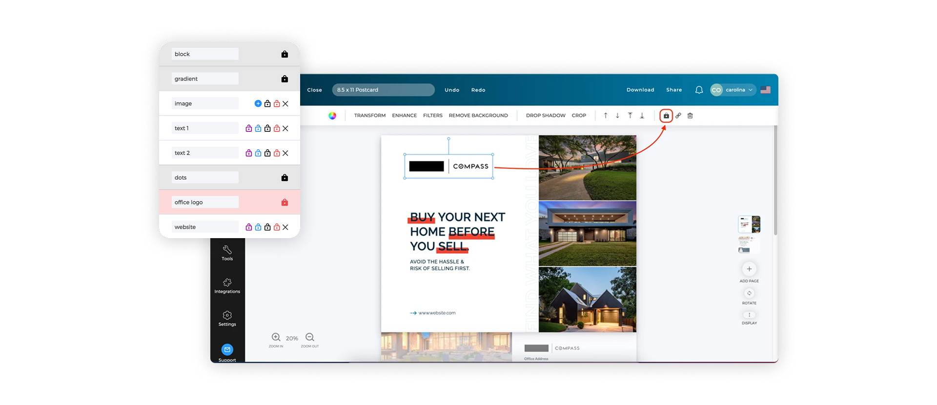937x405 pixels.
Task: Click the CO avatar circle
Action: [716, 90]
